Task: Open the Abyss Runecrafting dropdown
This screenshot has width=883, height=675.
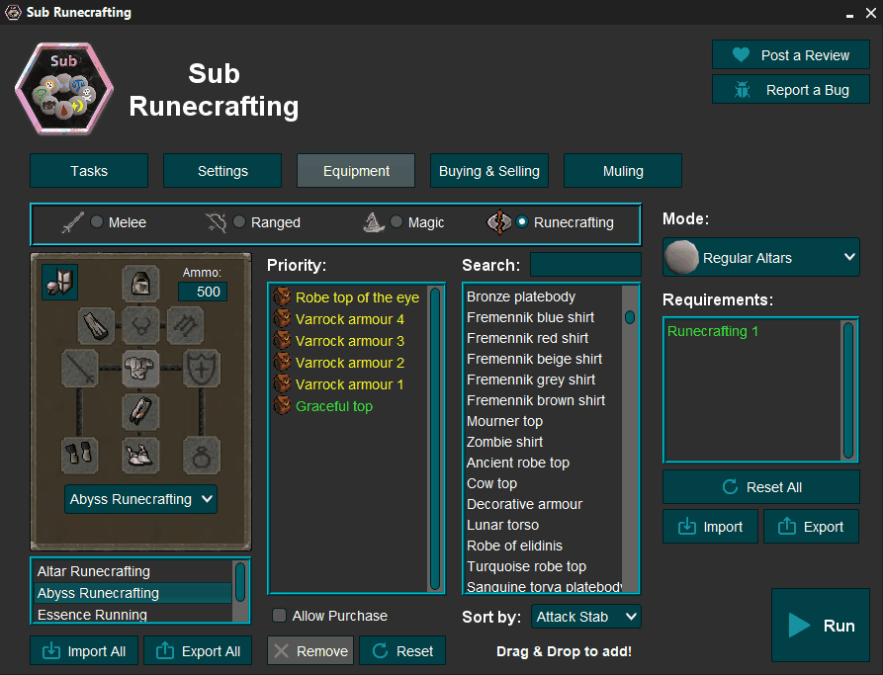Action: pyautogui.click(x=140, y=499)
